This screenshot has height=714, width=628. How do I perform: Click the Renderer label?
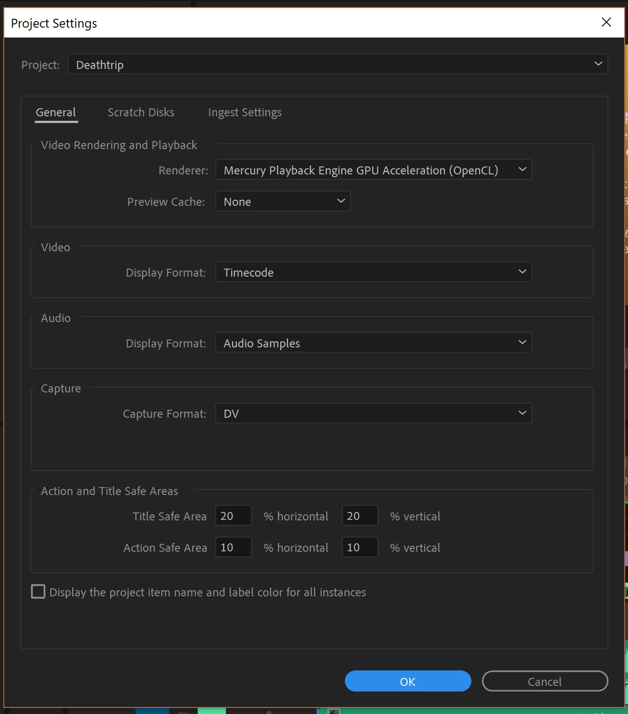pyautogui.click(x=183, y=170)
